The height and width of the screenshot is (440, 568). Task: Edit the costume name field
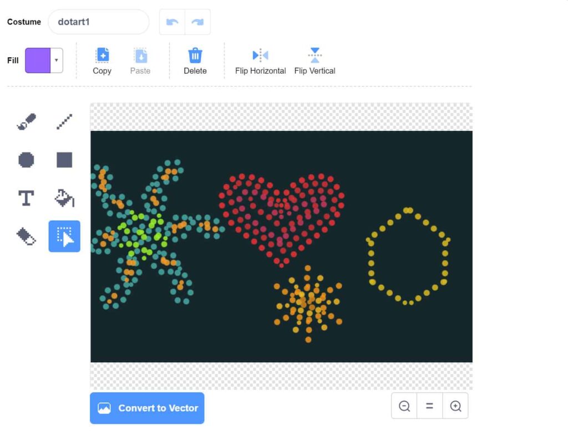tap(98, 22)
